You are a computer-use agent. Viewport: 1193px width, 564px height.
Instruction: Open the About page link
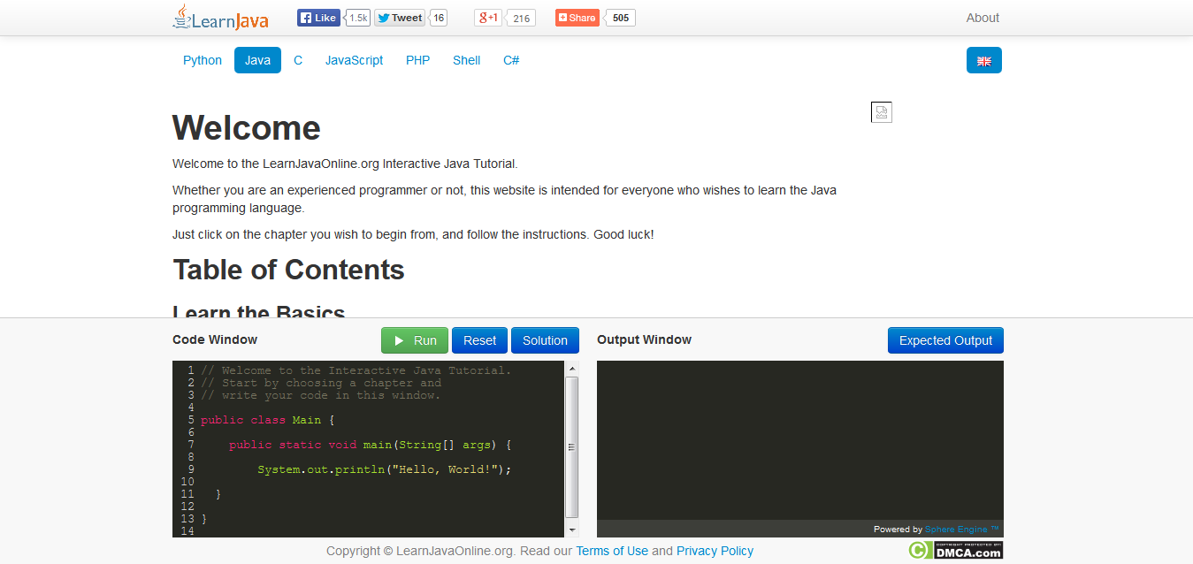(982, 18)
